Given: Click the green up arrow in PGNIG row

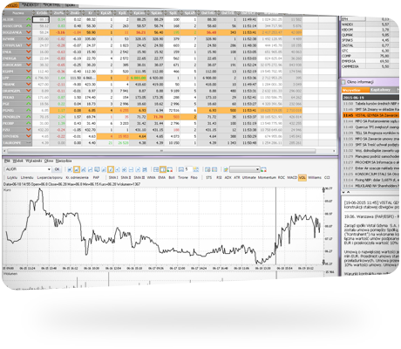Looking at the screenshot, I should point(29,110).
